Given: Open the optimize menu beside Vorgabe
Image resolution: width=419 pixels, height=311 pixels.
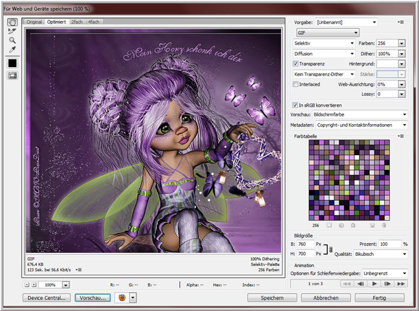Looking at the screenshot, I should click(401, 22).
